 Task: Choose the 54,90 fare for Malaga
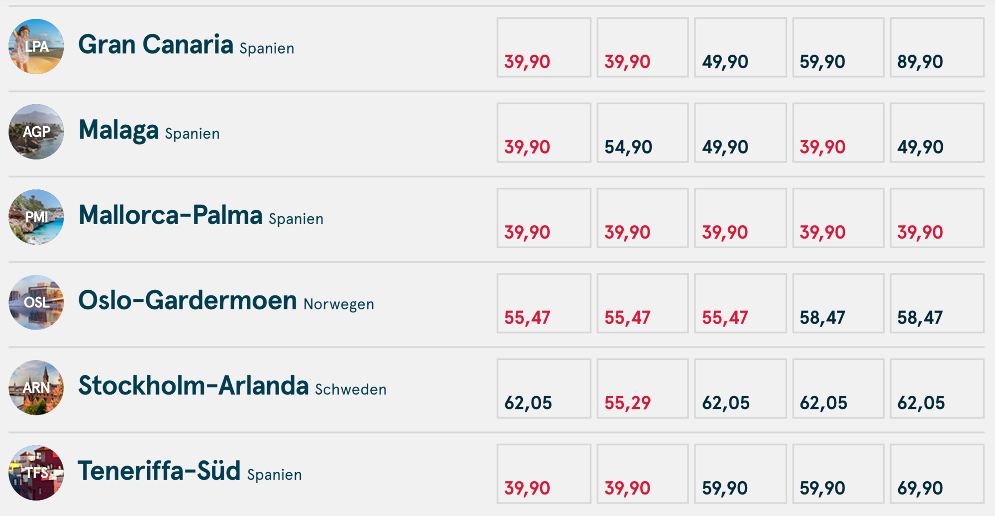[x=642, y=133]
